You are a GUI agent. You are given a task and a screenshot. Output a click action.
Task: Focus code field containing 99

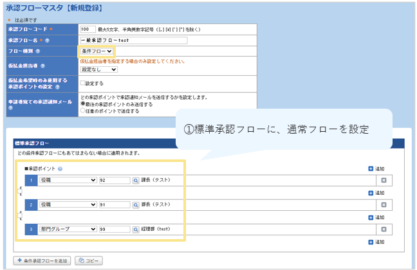[x=115, y=230]
